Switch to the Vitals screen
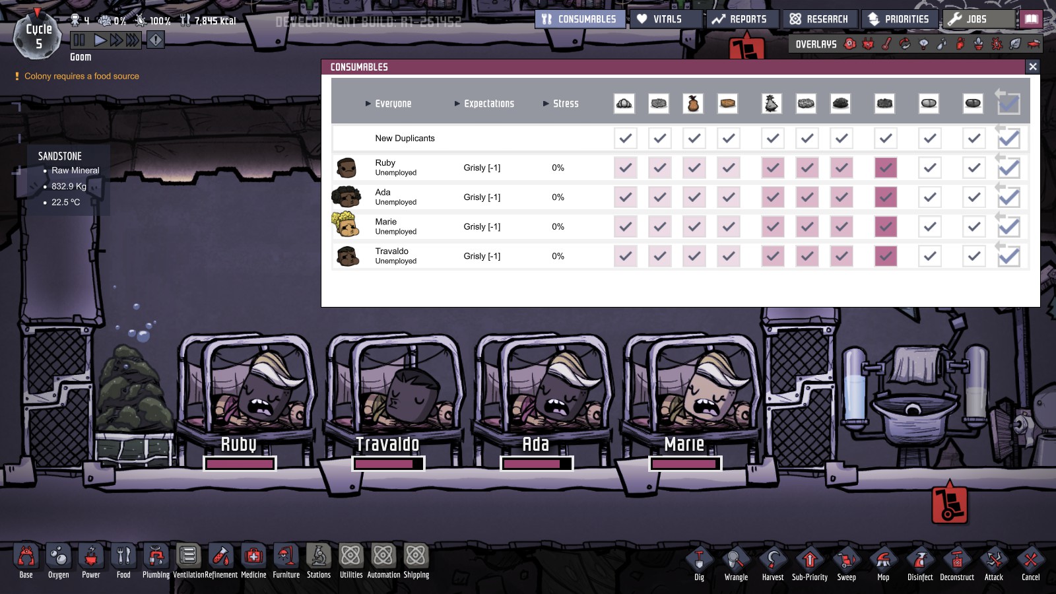Image resolution: width=1056 pixels, height=594 pixels. (x=665, y=19)
